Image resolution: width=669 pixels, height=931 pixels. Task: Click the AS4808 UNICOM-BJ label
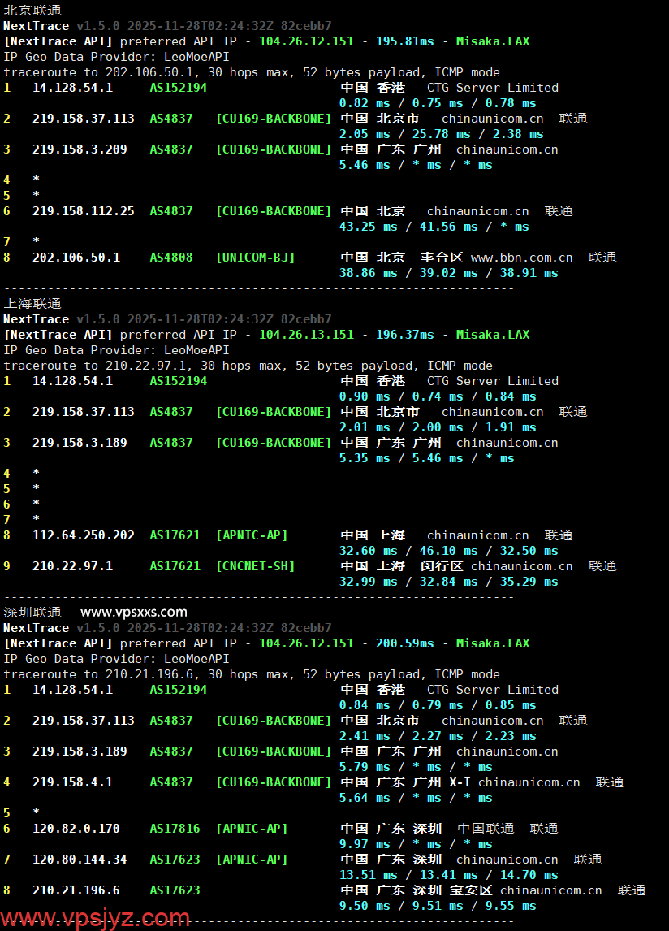(171, 257)
